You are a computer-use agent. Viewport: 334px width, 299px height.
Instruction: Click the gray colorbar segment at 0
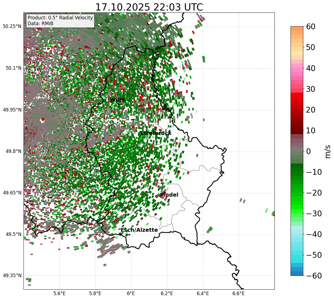pyautogui.click(x=297, y=149)
